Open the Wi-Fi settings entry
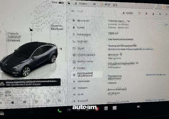 click(x=78, y=94)
